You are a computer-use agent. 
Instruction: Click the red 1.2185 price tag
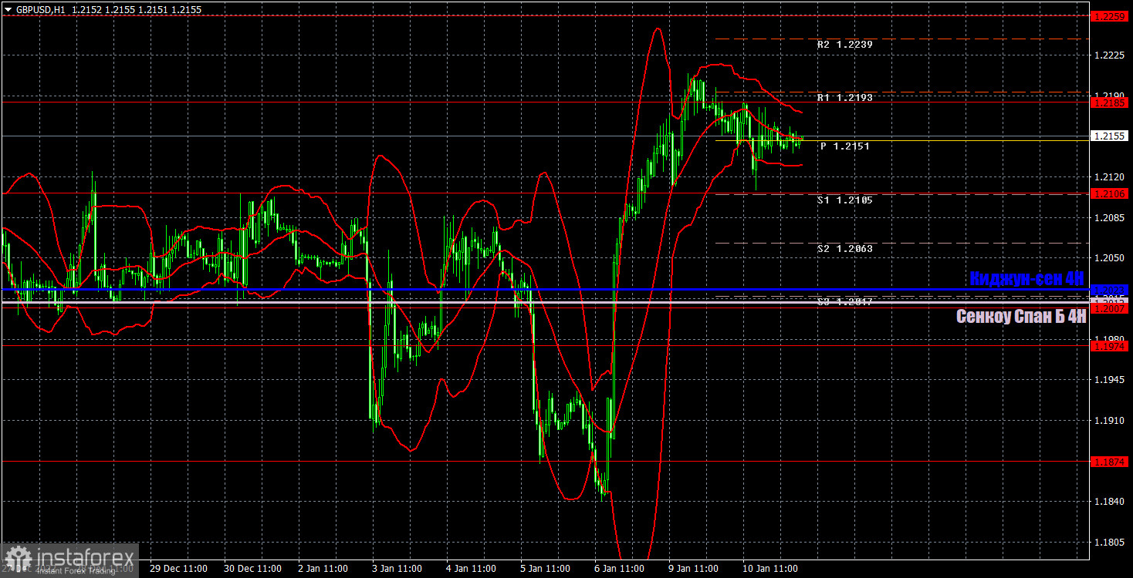(x=1111, y=102)
